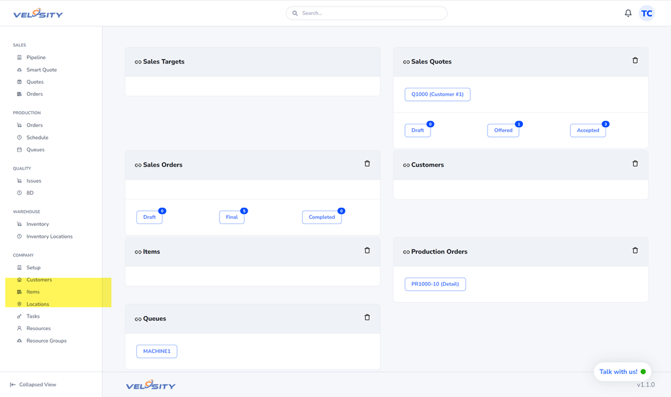The height and width of the screenshot is (397, 671).
Task: Open the TC user avatar menu
Action: tap(647, 13)
